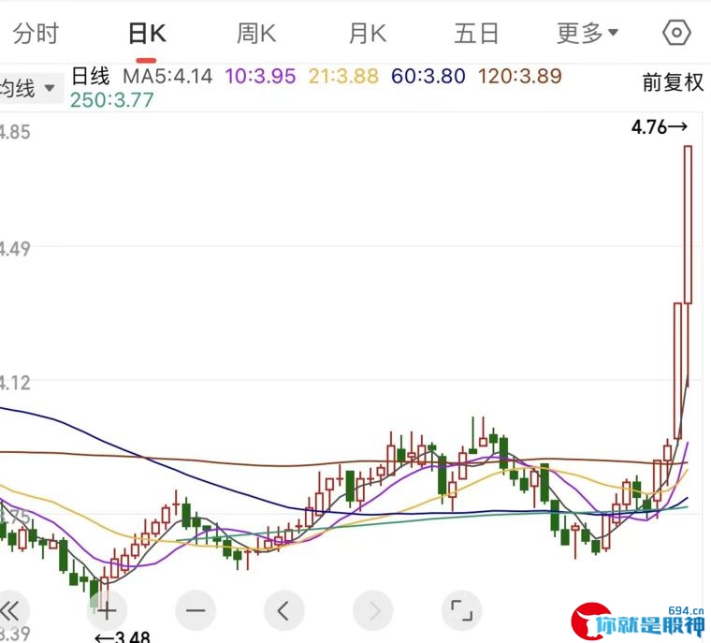Image resolution: width=711 pixels, height=643 pixels.
Task: Zoom in the chart with plus button
Action: coord(107,610)
